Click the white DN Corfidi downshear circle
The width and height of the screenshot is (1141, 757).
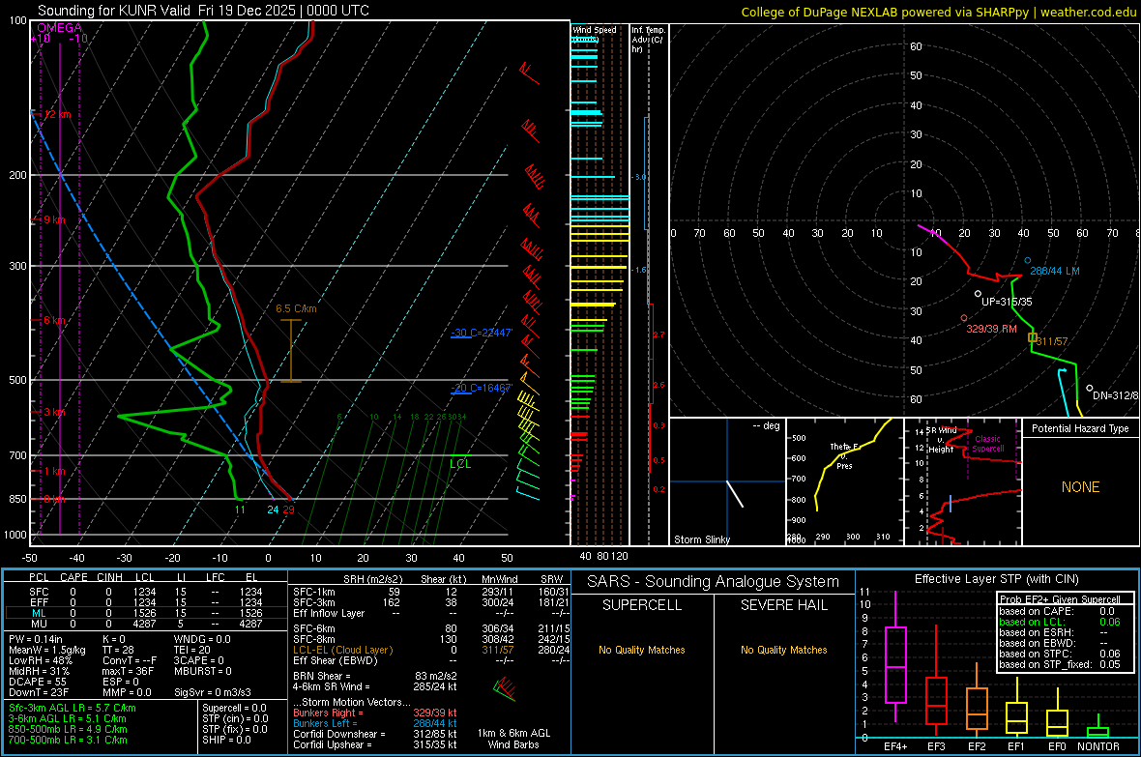coord(1090,389)
